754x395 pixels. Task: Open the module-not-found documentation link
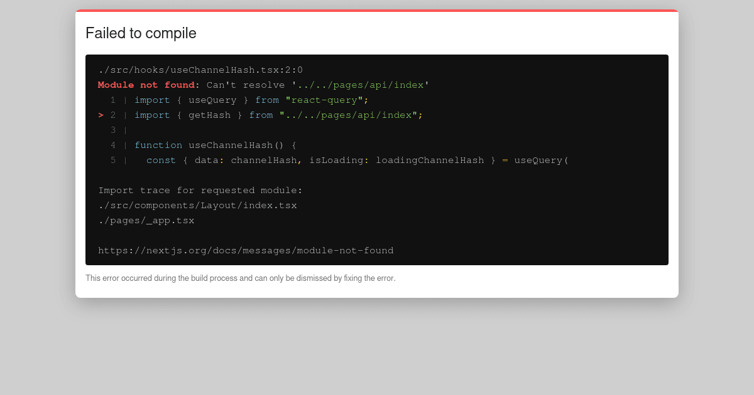click(x=246, y=250)
